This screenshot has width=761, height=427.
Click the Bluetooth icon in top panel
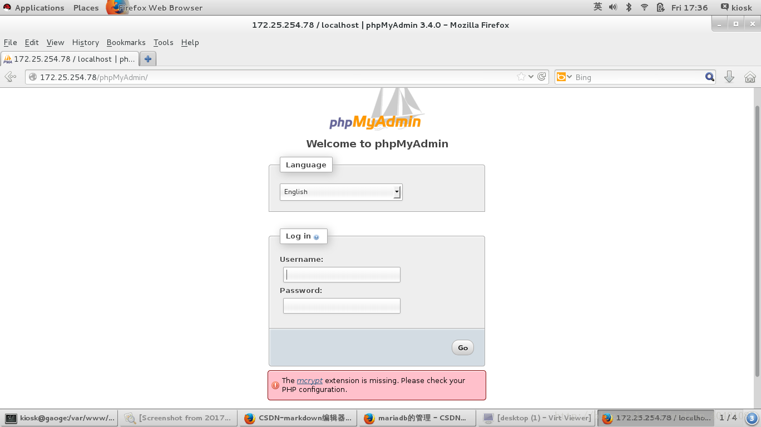[x=629, y=7]
